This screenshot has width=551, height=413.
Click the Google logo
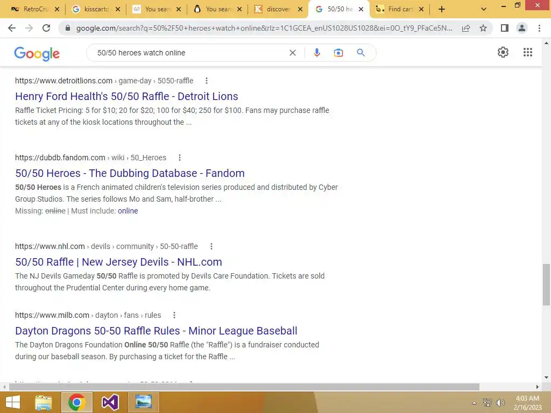[x=37, y=53]
